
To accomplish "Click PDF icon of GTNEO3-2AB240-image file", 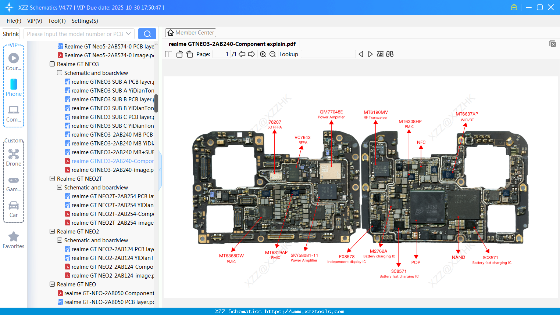I will pos(68,170).
